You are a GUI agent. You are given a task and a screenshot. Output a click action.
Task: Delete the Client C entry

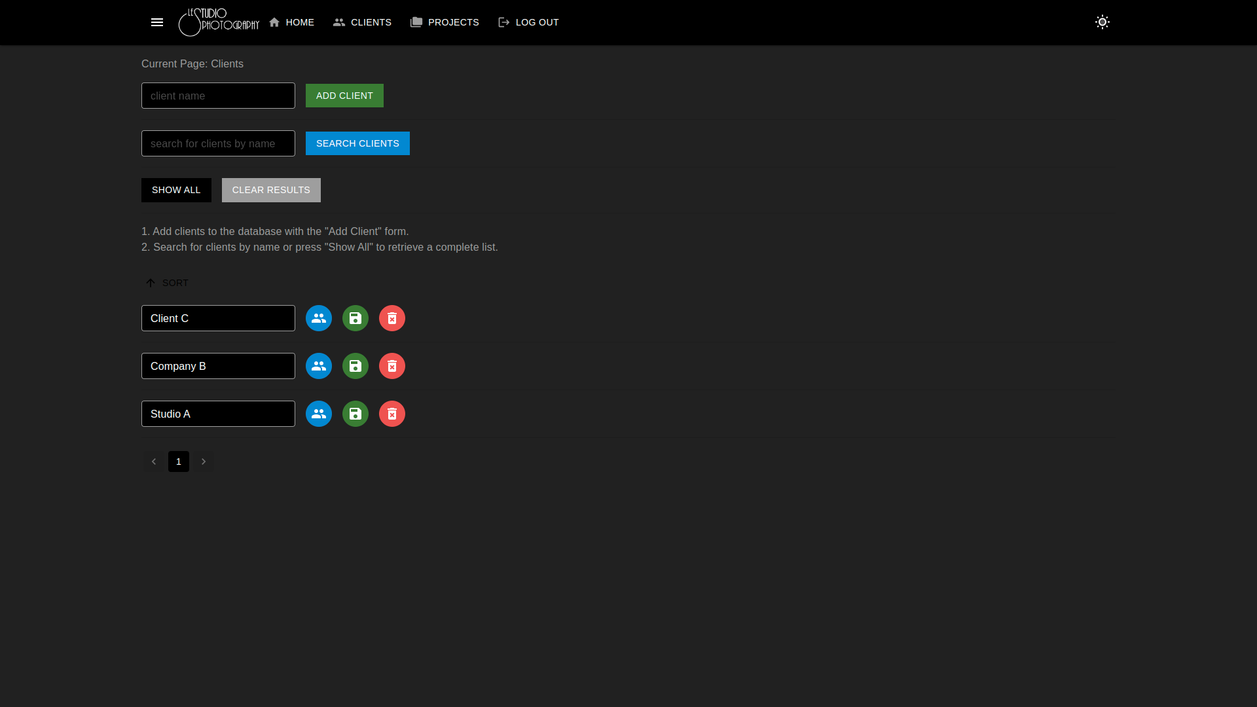click(x=392, y=318)
